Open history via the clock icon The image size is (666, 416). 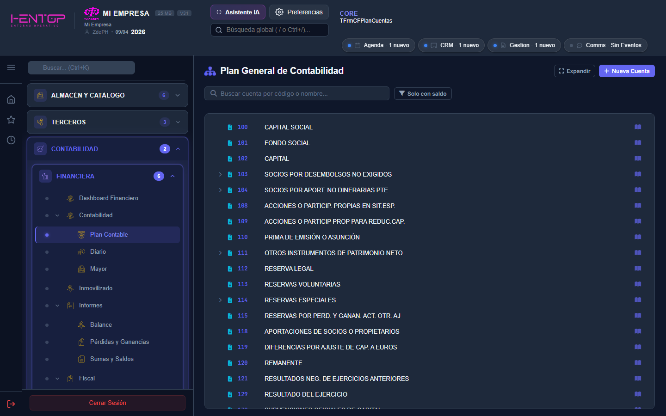pos(11,140)
